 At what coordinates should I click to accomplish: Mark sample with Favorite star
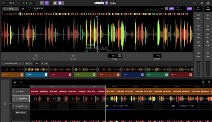click(x=73, y=55)
